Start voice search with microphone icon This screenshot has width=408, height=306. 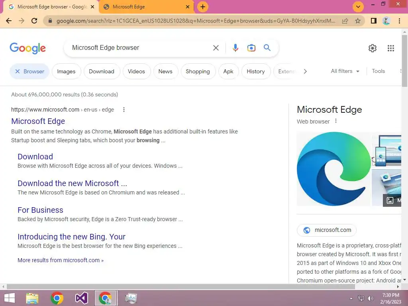pyautogui.click(x=235, y=48)
